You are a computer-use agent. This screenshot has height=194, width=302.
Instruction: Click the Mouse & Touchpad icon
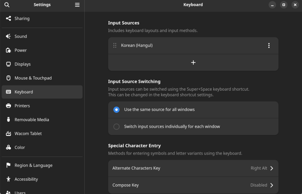tap(8, 78)
